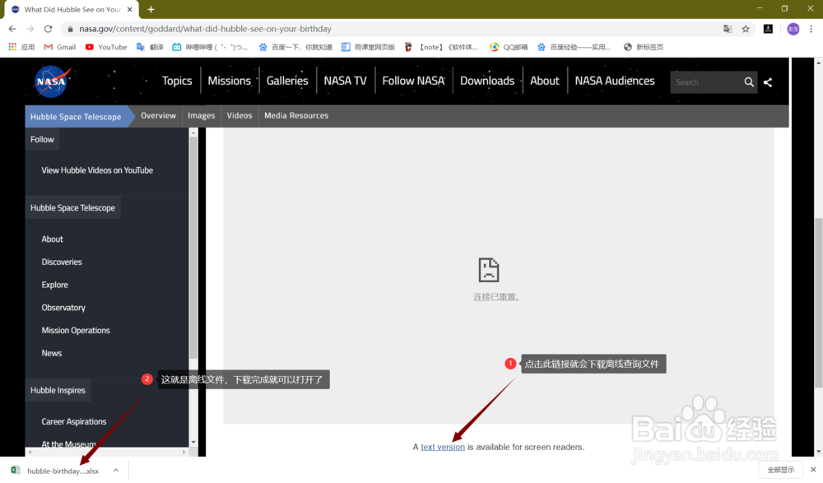Click the translate page icon

pyautogui.click(x=728, y=29)
